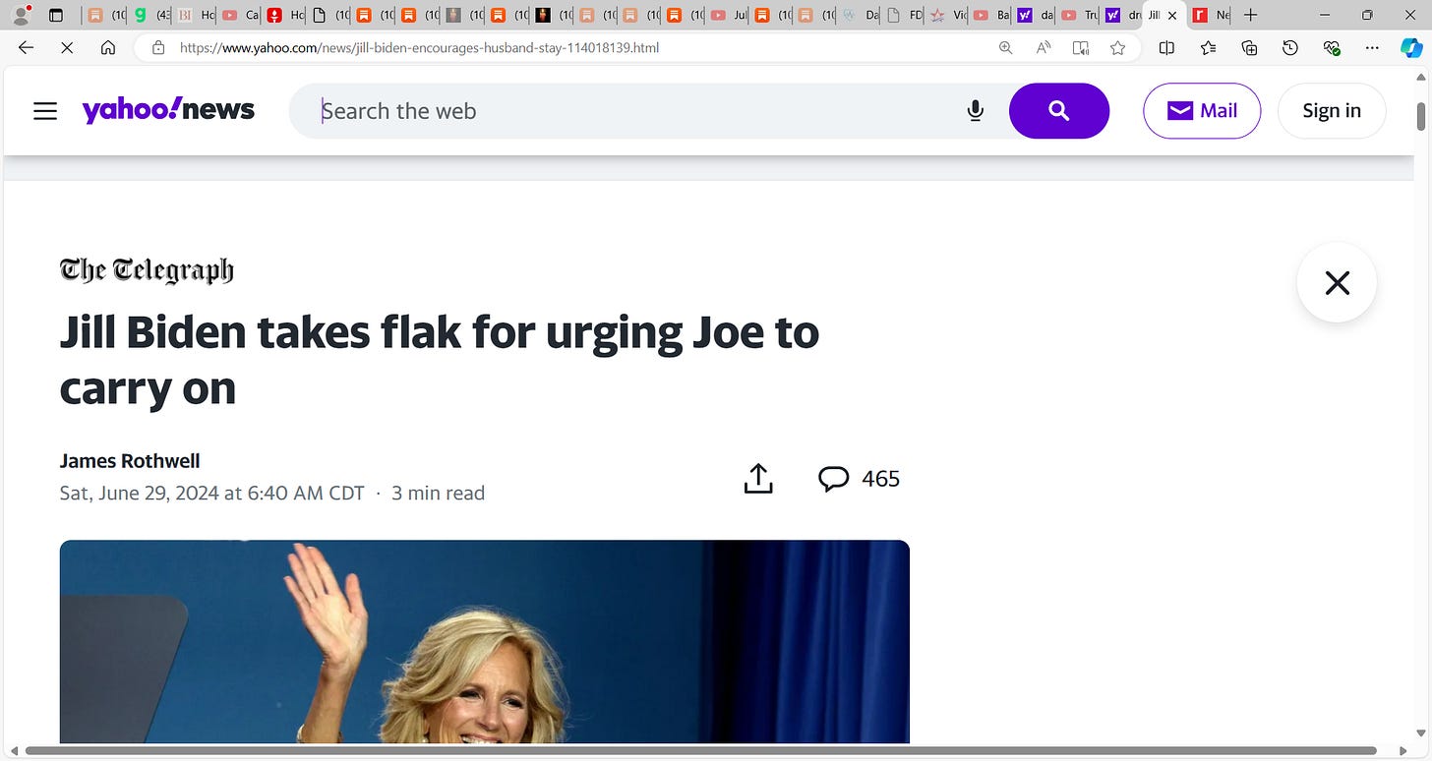Add this page to favorites star
1432x761 pixels.
pos(1117,47)
